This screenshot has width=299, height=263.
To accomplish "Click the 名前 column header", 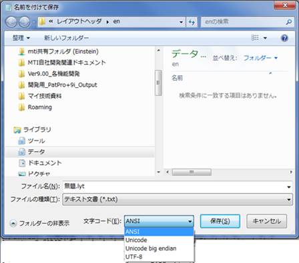I will pos(178,78).
